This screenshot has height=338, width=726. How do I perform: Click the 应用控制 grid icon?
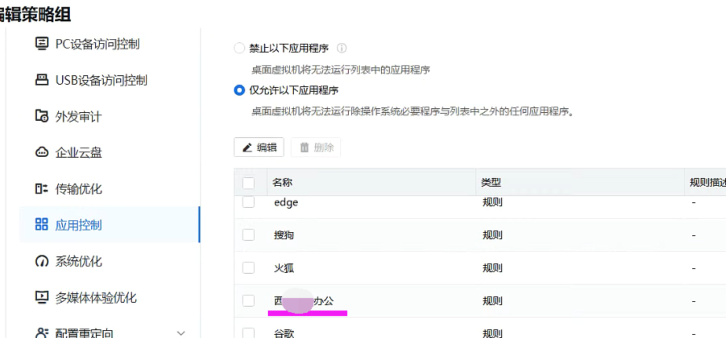tap(42, 225)
